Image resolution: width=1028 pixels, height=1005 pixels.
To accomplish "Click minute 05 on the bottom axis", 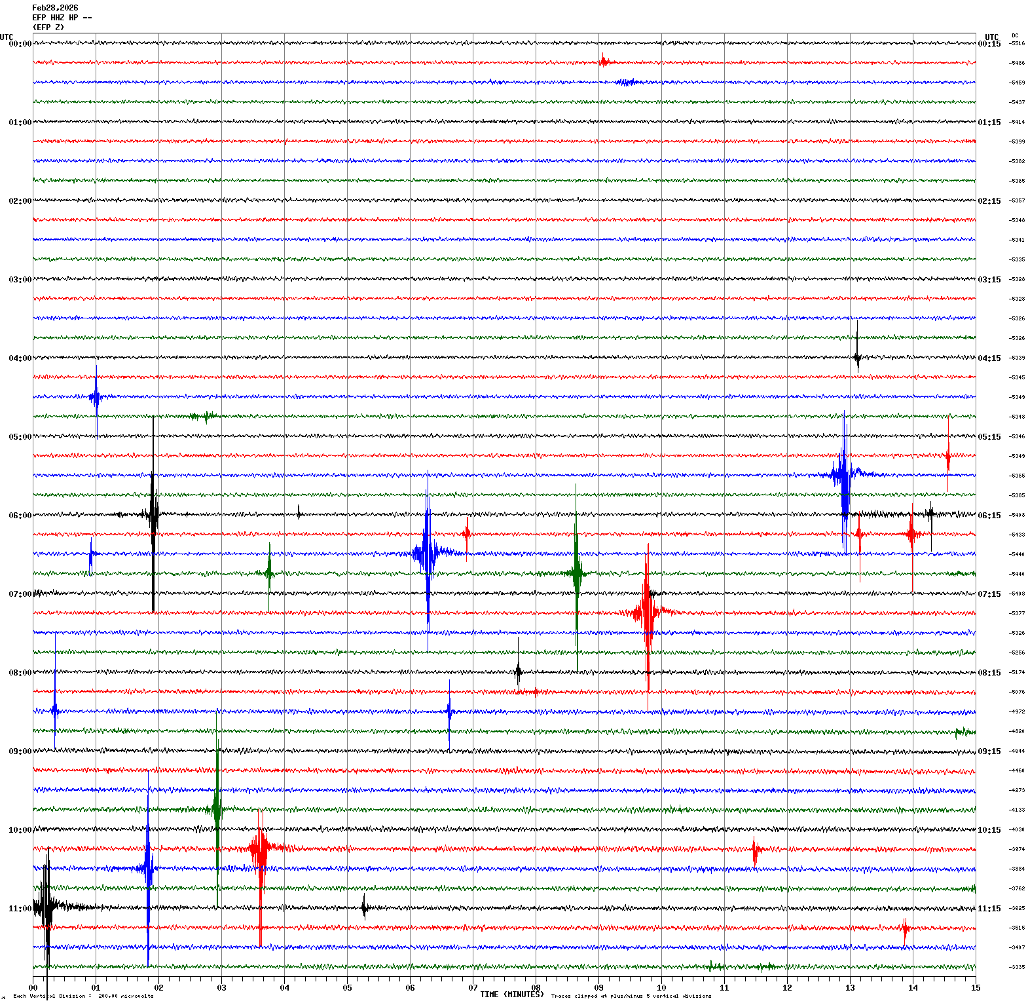I will 347,988.
